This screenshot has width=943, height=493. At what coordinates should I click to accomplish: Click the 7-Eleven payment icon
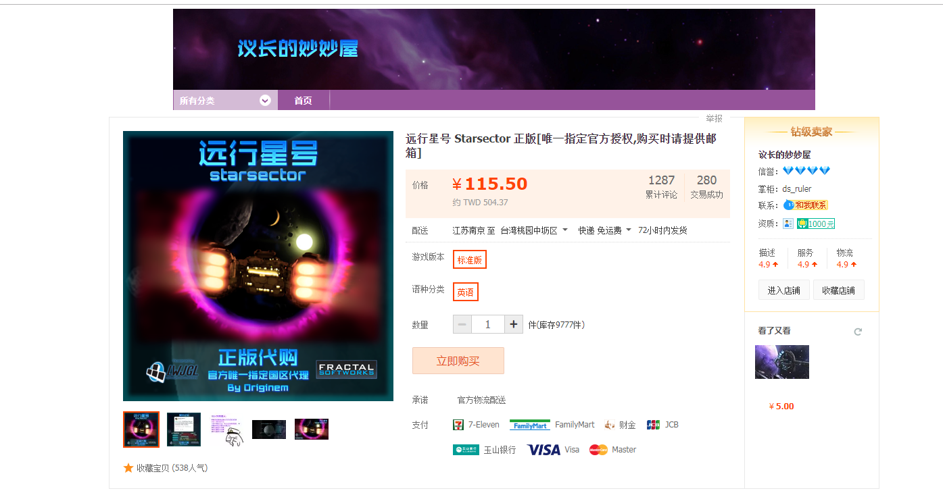458,425
